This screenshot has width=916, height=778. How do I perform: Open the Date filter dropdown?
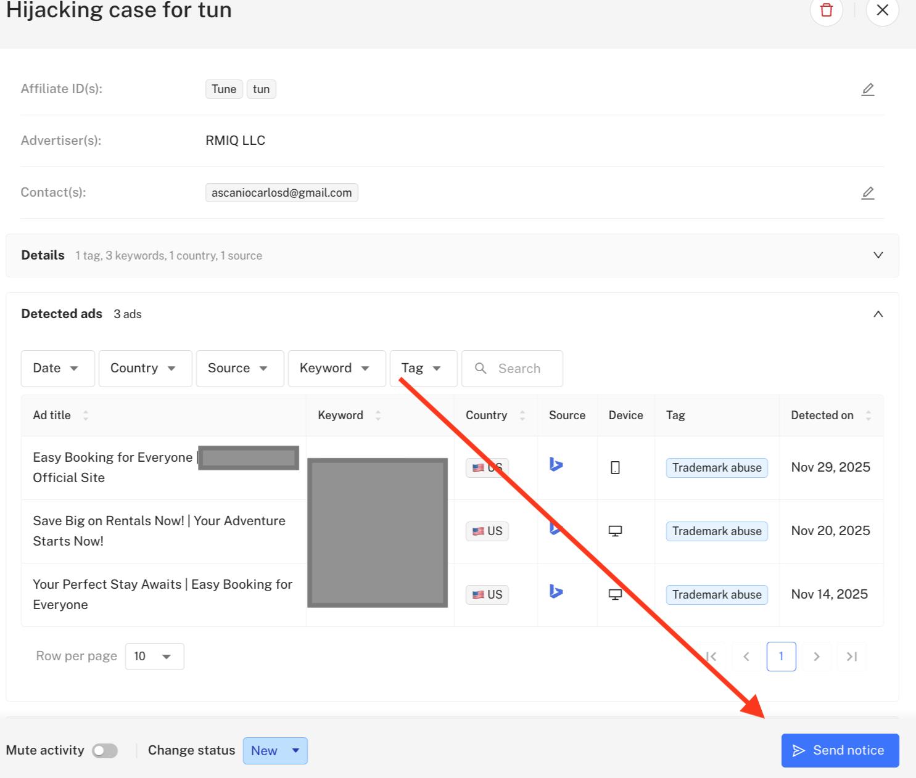click(x=58, y=369)
